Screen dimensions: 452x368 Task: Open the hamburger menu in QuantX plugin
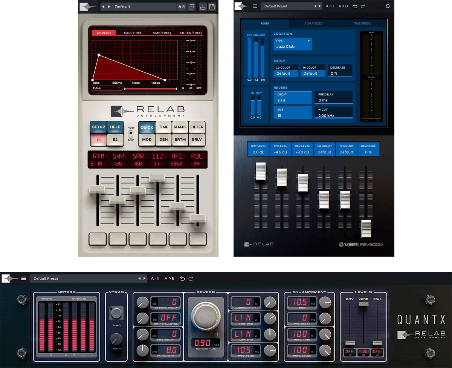click(x=24, y=279)
